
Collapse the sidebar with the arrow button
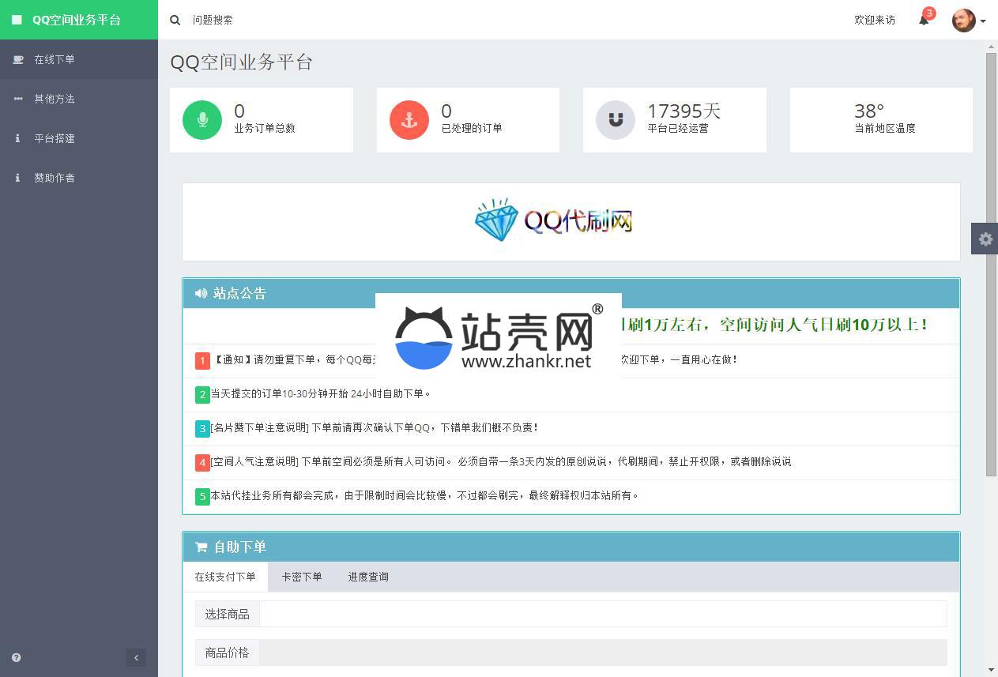coord(136,657)
